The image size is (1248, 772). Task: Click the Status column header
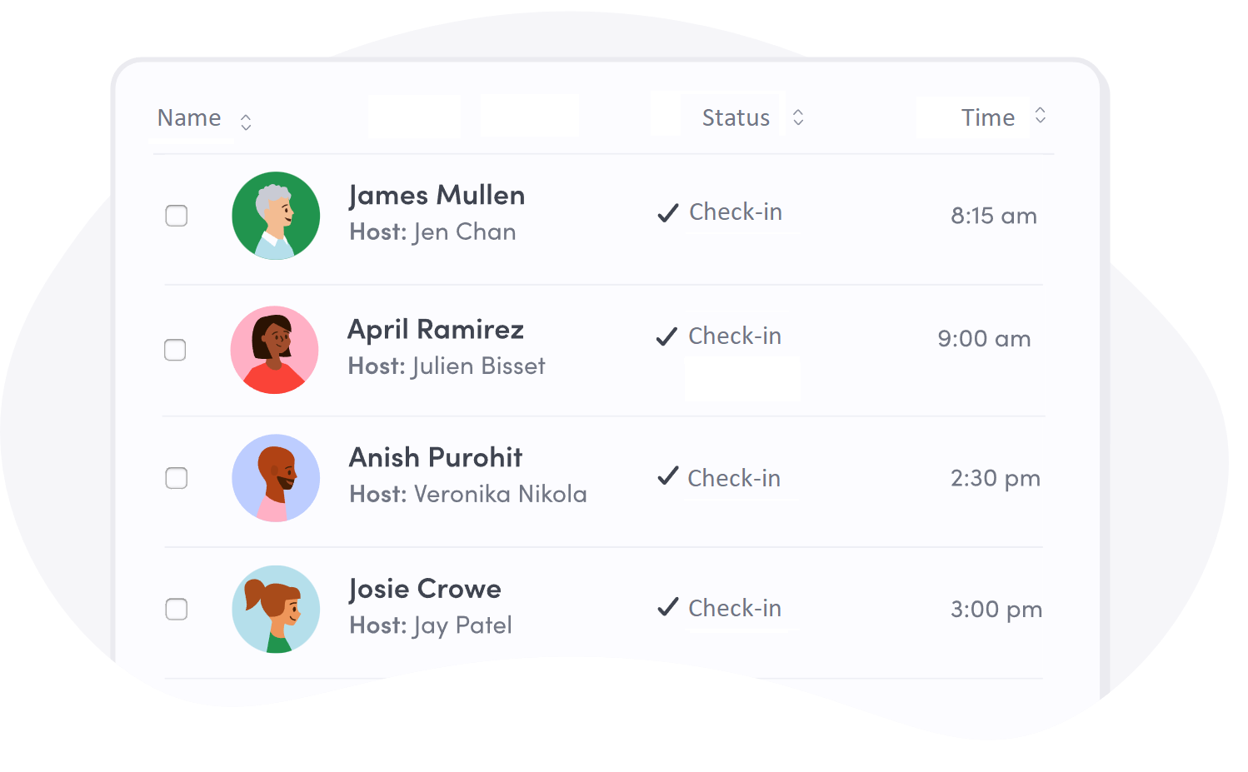coord(736,118)
